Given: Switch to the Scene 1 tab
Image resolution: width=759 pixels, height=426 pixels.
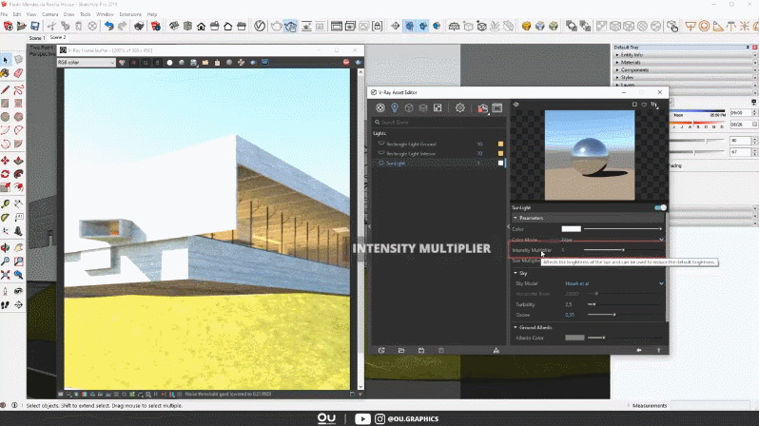Looking at the screenshot, I should pos(38,38).
